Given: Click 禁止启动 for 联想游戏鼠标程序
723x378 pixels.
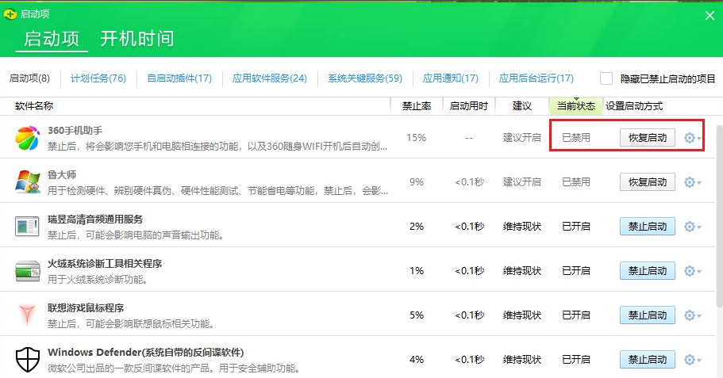Looking at the screenshot, I should pyautogui.click(x=647, y=315).
